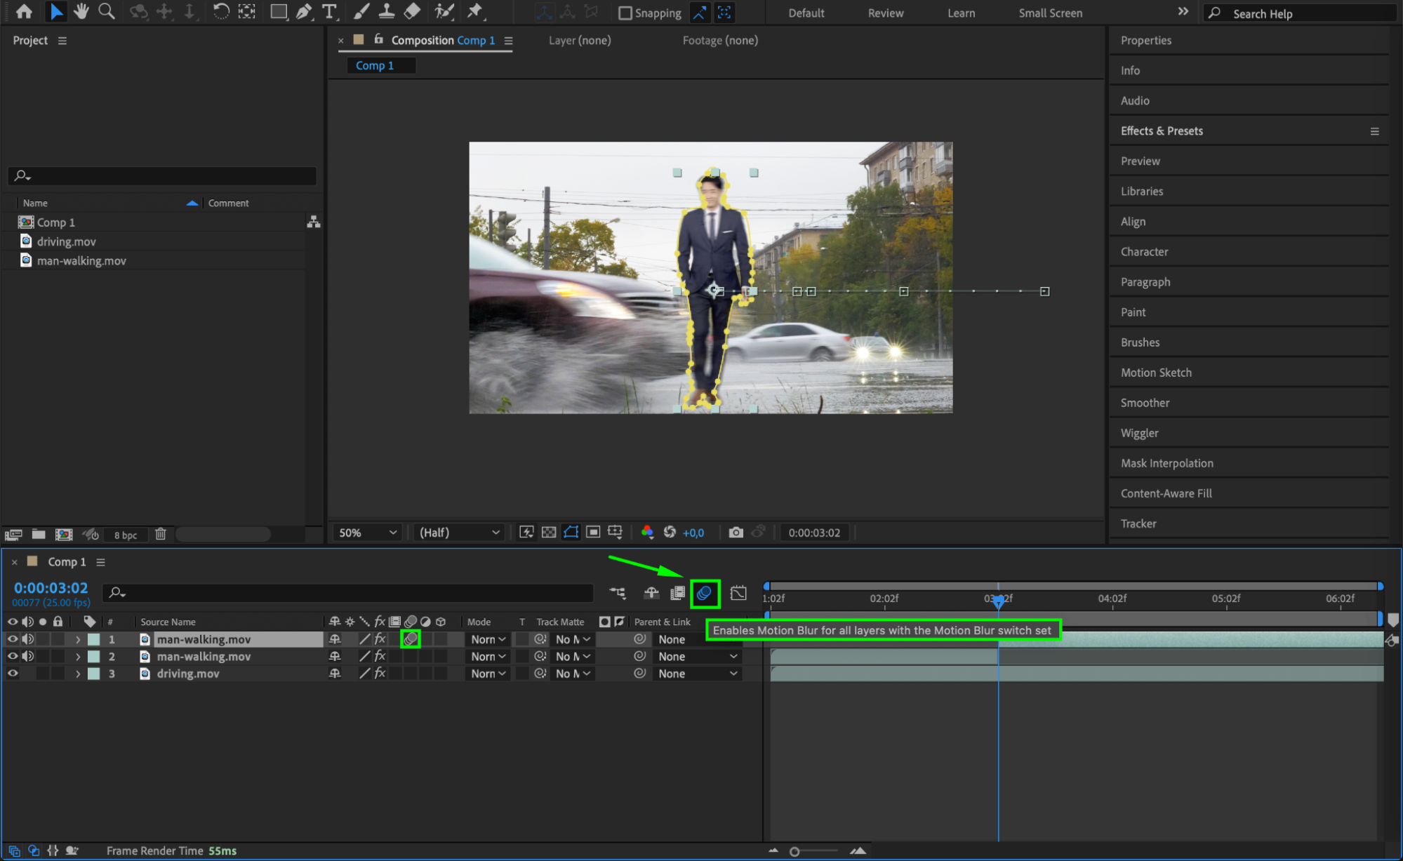Screen dimensions: 1403x861
Task: Select the Horizontal Type tool
Action: click(328, 11)
